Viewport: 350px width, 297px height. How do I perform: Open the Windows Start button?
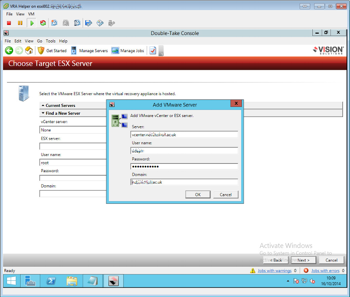click(11, 281)
